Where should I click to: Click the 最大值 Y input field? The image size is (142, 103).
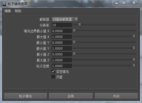(x=62, y=49)
